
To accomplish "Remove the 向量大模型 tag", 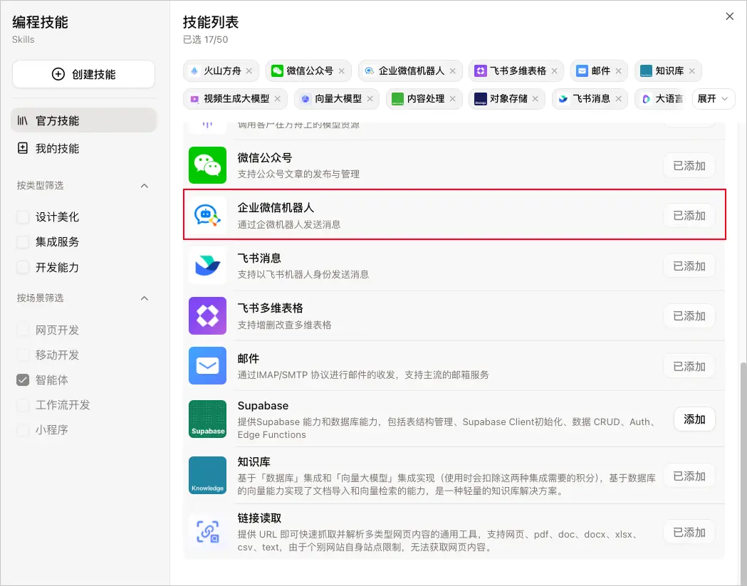I will [x=370, y=99].
